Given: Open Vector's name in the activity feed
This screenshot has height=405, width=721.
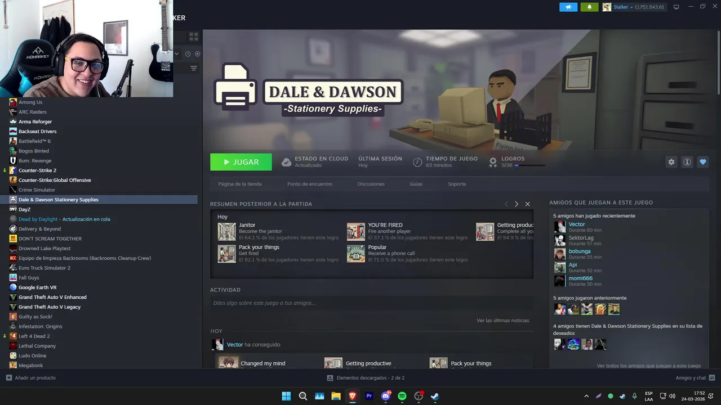Looking at the screenshot, I should tap(235, 345).
